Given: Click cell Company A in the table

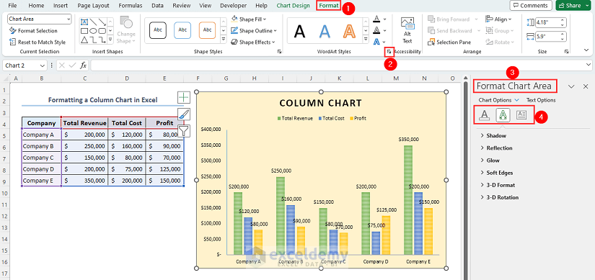Looking at the screenshot, I should (x=41, y=135).
